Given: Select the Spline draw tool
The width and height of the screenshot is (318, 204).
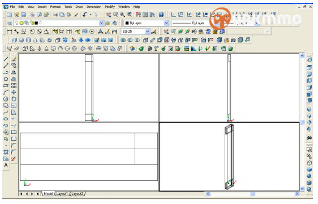Looking at the screenshot, I should click(6, 112).
